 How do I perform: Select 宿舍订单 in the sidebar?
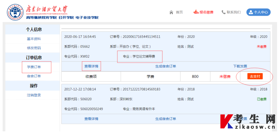(34, 76)
